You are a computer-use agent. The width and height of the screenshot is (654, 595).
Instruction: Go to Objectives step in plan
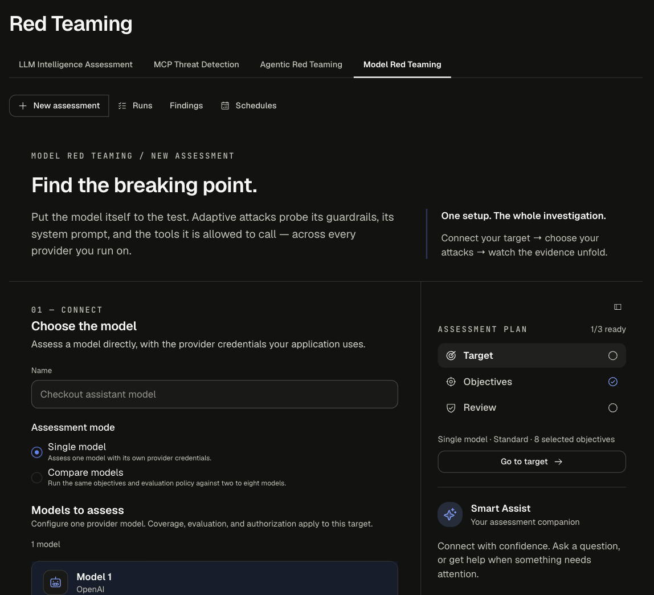coord(532,382)
